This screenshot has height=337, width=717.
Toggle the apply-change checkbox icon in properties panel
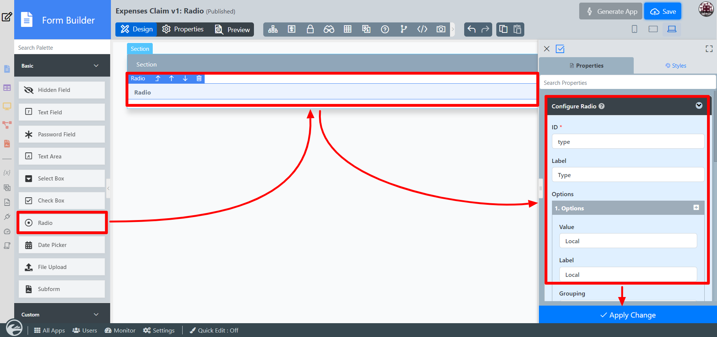(560, 49)
